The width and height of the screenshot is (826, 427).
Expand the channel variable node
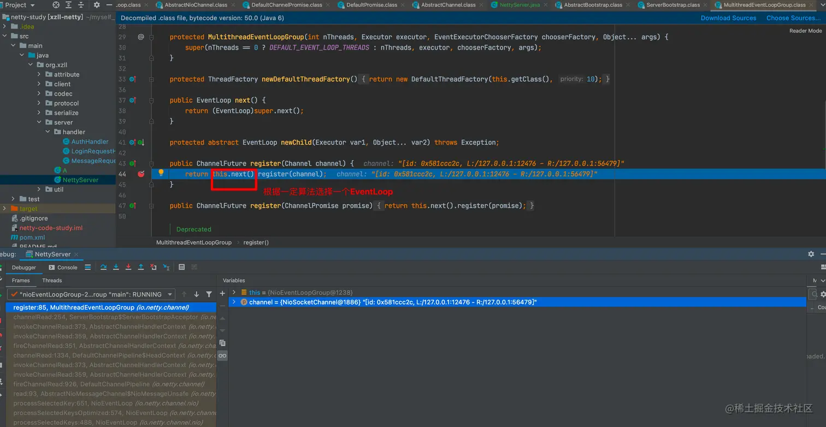click(234, 302)
